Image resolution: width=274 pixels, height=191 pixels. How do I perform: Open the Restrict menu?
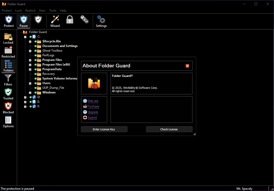tap(30, 11)
